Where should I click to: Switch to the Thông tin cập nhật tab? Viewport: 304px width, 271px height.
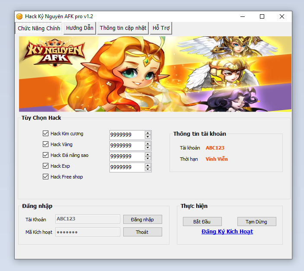123,28
